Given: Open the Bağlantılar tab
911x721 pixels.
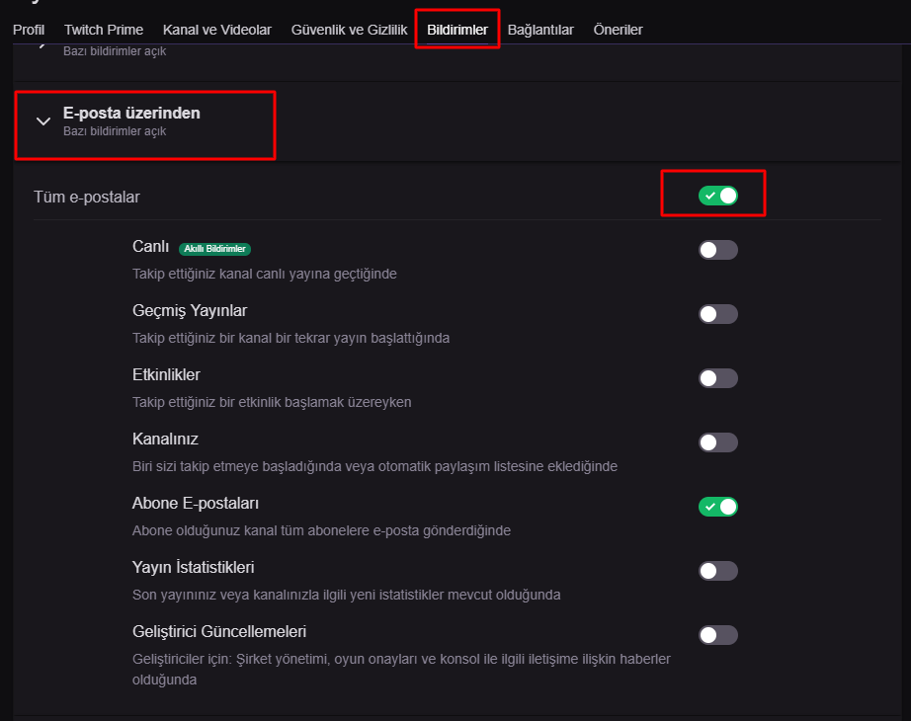Looking at the screenshot, I should [x=540, y=30].
